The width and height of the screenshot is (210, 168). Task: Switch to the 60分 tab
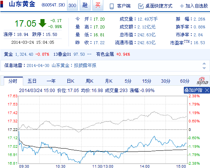pos(185,81)
